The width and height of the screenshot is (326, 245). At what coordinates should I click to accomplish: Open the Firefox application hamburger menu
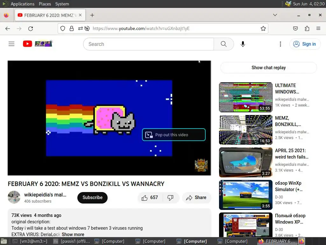click(318, 28)
